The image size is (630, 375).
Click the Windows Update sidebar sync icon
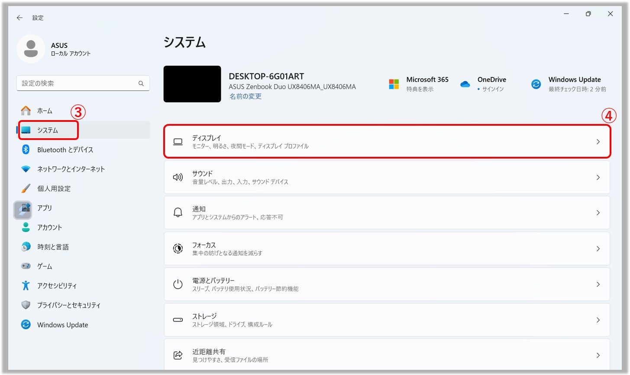pyautogui.click(x=26, y=324)
